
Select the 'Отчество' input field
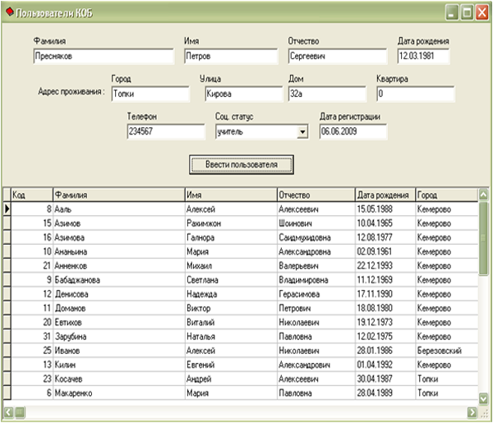tap(336, 57)
